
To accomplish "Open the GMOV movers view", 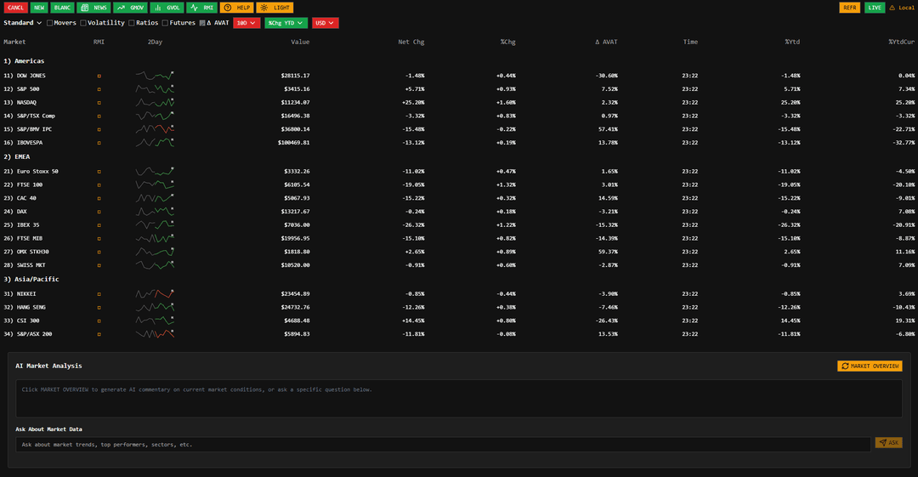I will click(x=131, y=8).
